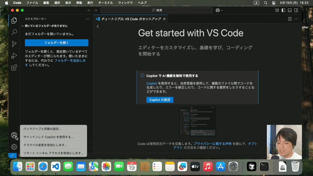The image size is (313, 176).
Task: Click the フォルダーを開く button
Action: (x=57, y=43)
